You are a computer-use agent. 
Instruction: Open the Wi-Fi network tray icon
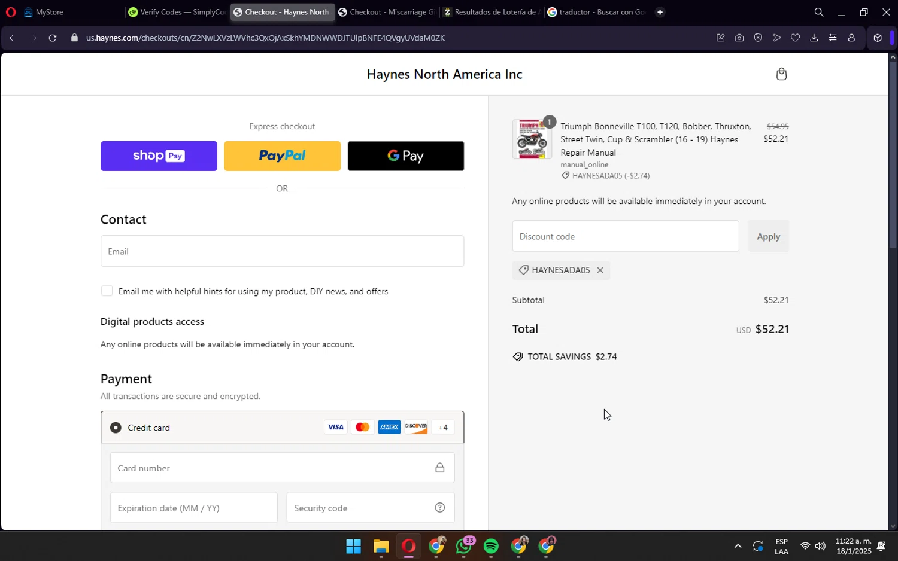pos(805,546)
